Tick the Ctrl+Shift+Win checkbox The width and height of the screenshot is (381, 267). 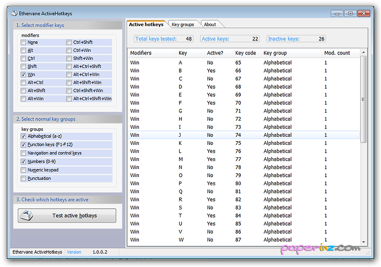(69, 91)
